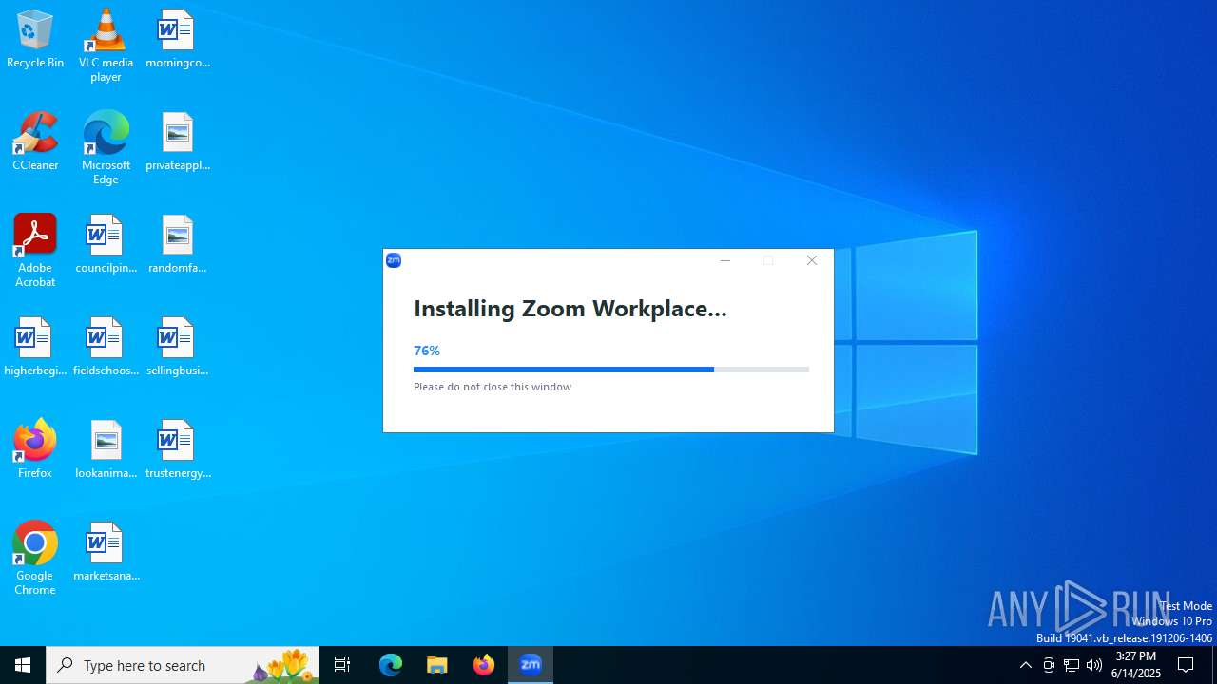The height and width of the screenshot is (684, 1217).
Task: Launch CCleaner from the desktop
Action: 35,142
